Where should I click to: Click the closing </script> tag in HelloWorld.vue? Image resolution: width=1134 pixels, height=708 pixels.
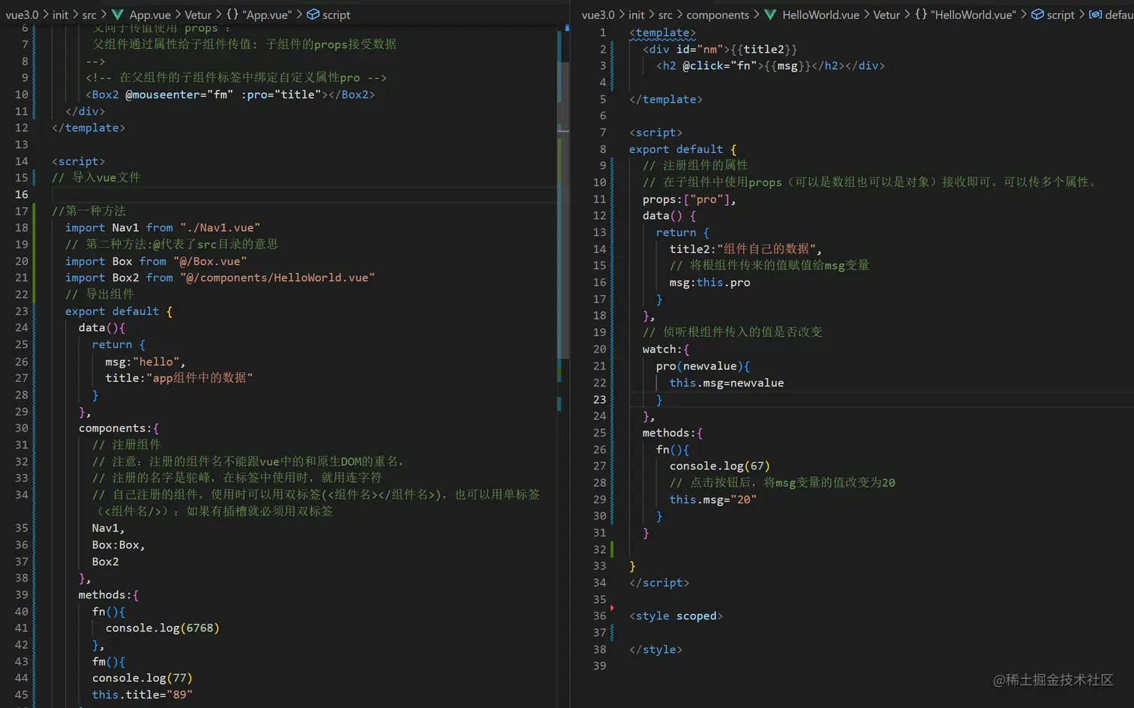pyautogui.click(x=658, y=583)
